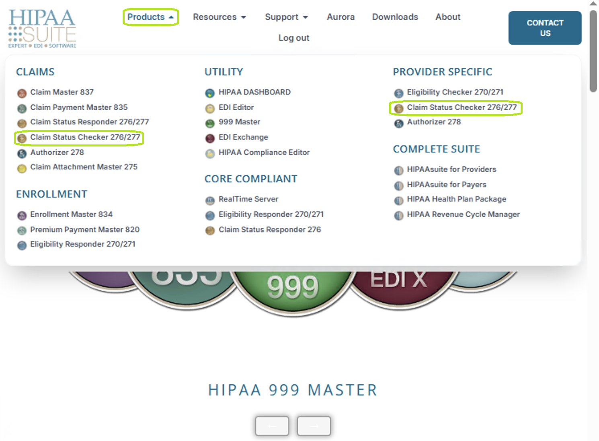Click the HIPAA Compliance Editor icon
Screen dimensions: 599x441
210,154
